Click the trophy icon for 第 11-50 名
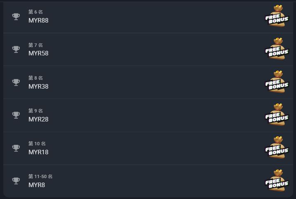296x199 pixels. (x=16, y=181)
